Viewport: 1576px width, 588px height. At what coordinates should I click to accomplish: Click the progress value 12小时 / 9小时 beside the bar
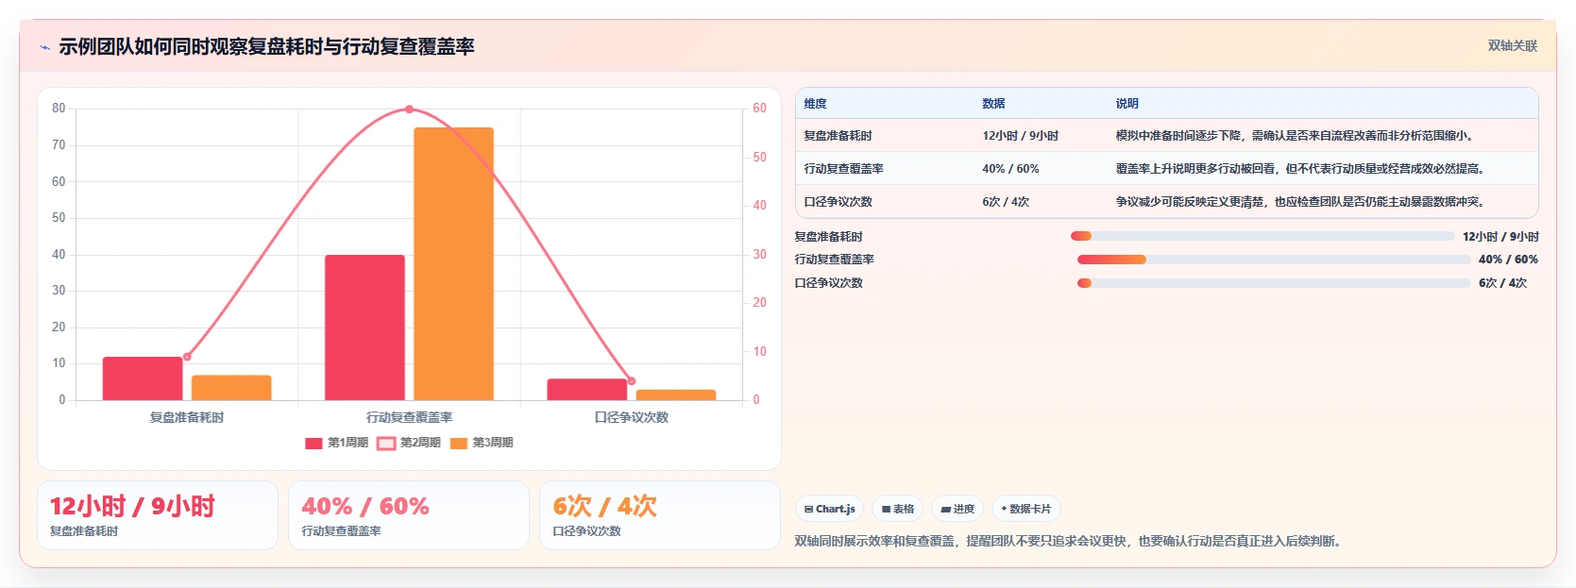1500,237
